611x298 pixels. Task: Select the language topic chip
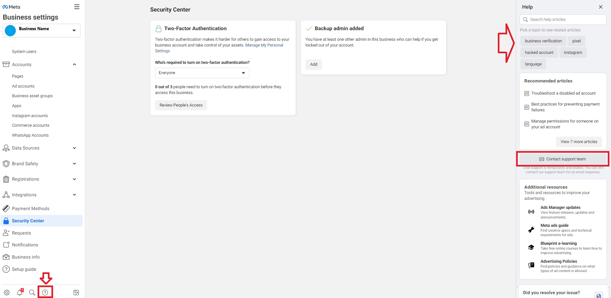[x=533, y=64]
